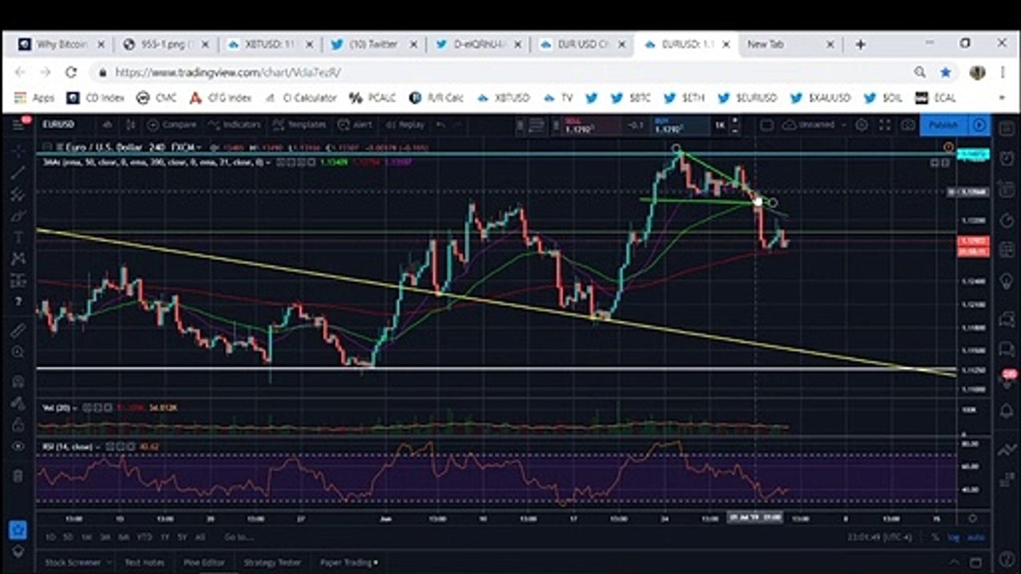Select the patterns tool in left toolbar
The image size is (1021, 574).
click(18, 258)
